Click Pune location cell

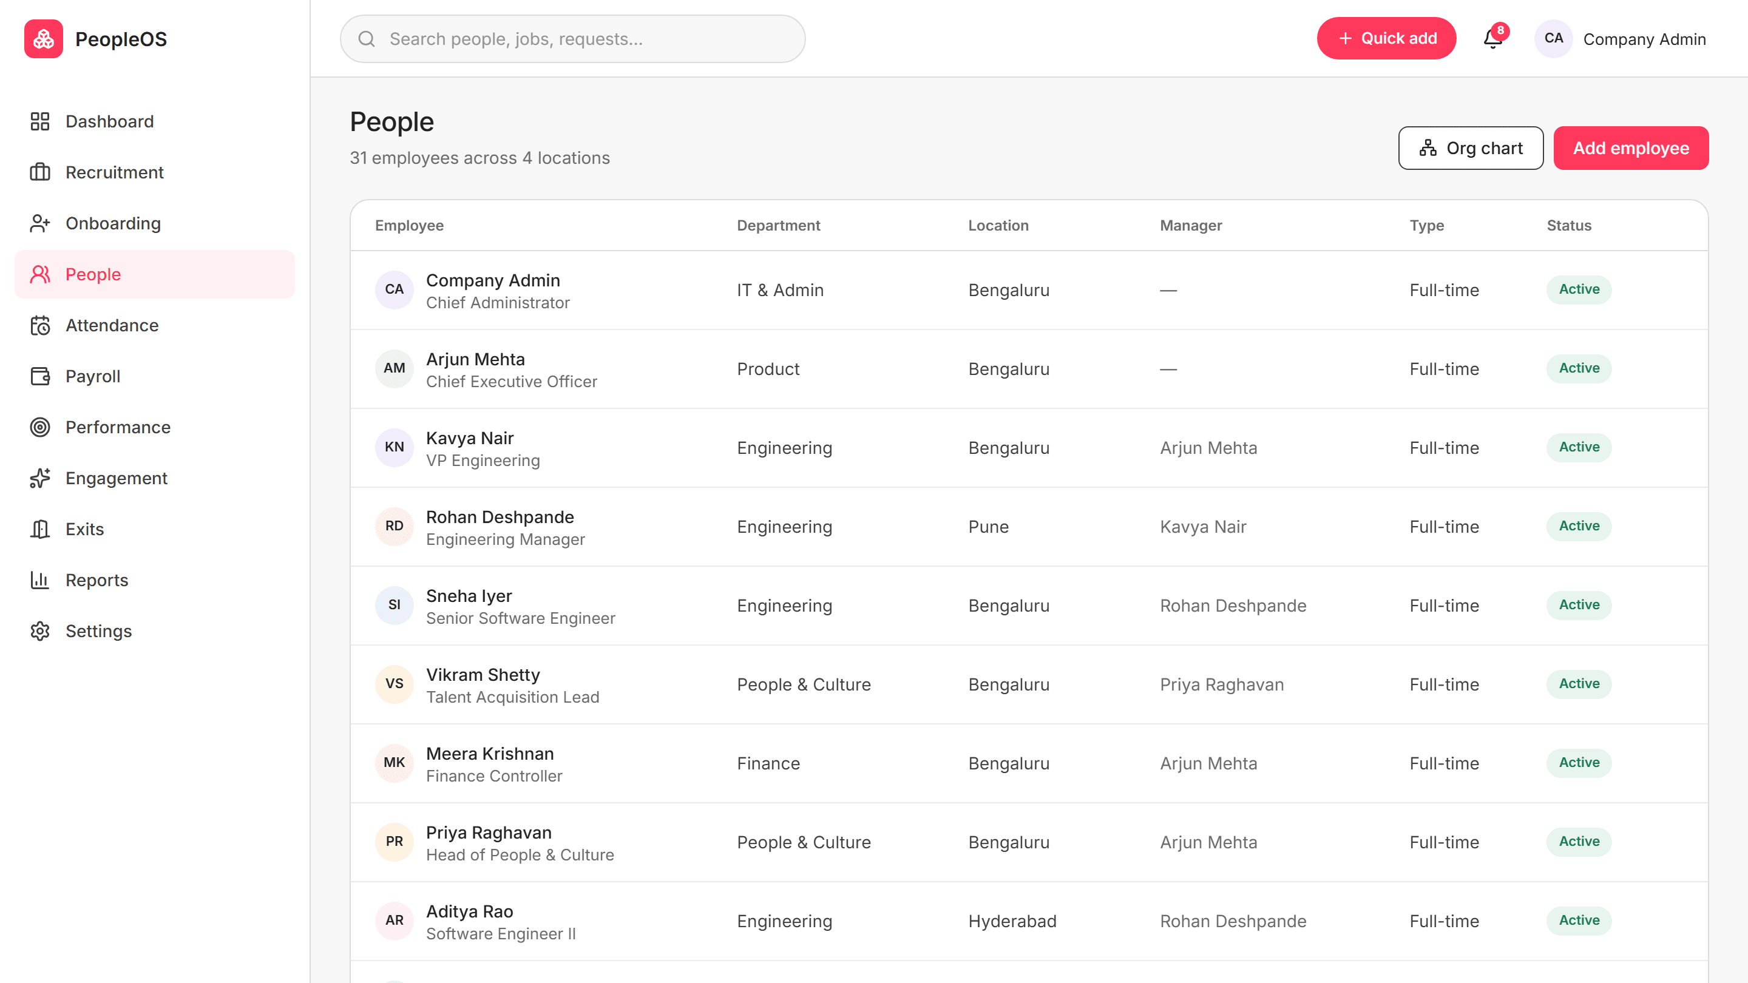click(988, 527)
